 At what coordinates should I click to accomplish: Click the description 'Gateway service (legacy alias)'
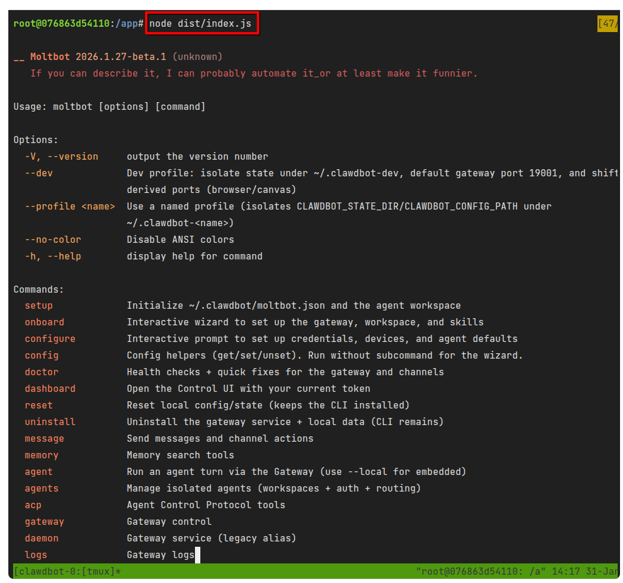tap(212, 538)
